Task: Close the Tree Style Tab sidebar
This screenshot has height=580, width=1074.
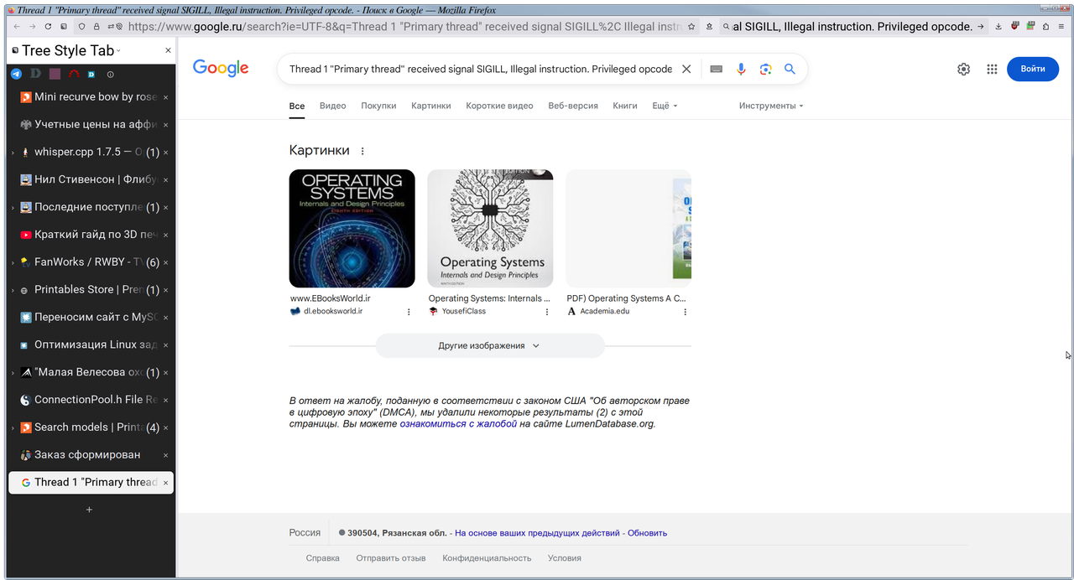Action: pos(168,50)
